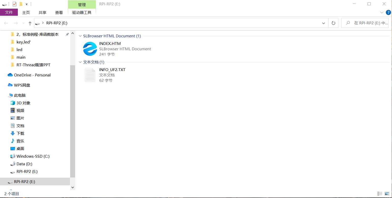The width and height of the screenshot is (392, 198).
Task: Open the 图片 folder in sidebar
Action: pos(20,118)
